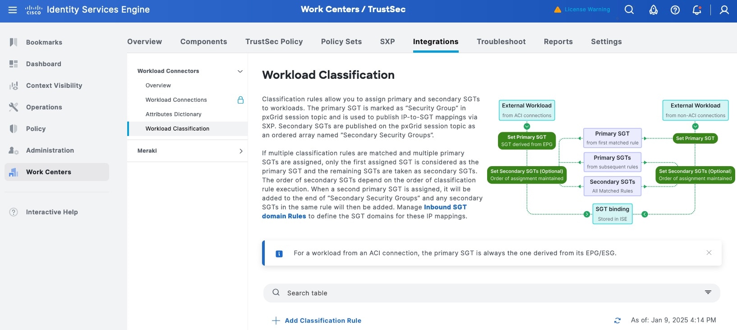Switch to the TrustSec Policy tab
The width and height of the screenshot is (737, 330).
coord(274,41)
